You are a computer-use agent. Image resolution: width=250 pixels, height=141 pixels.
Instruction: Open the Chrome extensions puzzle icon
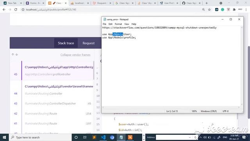234,9
